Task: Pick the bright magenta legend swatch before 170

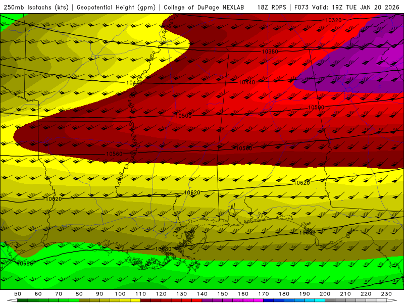Action: tap(258, 300)
